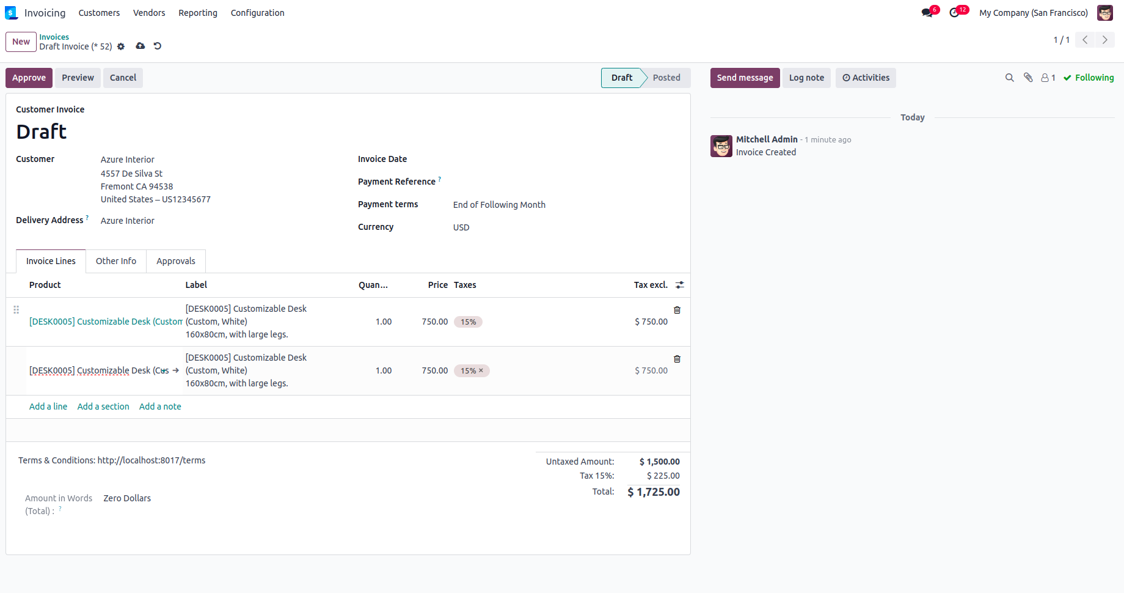This screenshot has width=1124, height=593.
Task: Click the Payment Reference field
Action: [565, 182]
